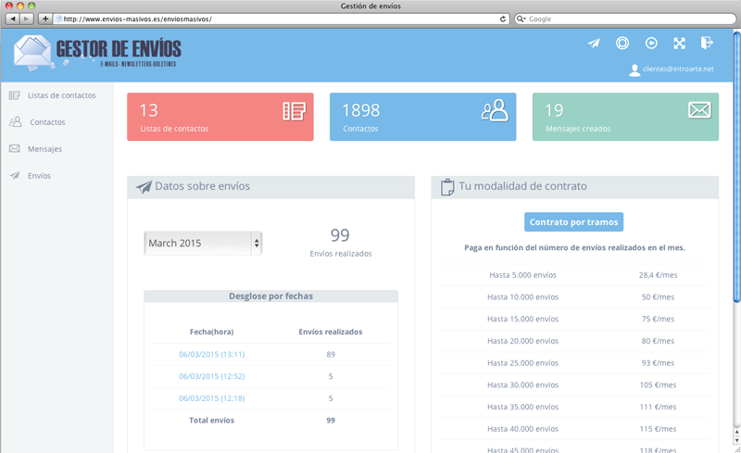This screenshot has width=741, height=453.
Task: Open Listas de contactos in sidebar
Action: click(x=61, y=95)
